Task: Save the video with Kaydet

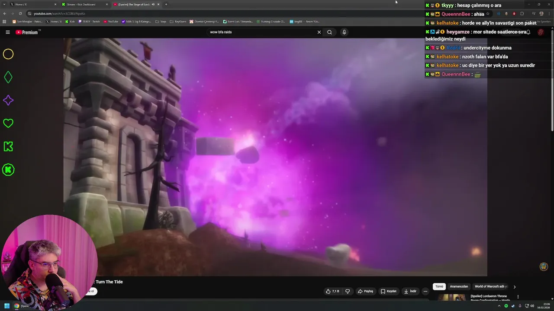Action: [x=389, y=291]
